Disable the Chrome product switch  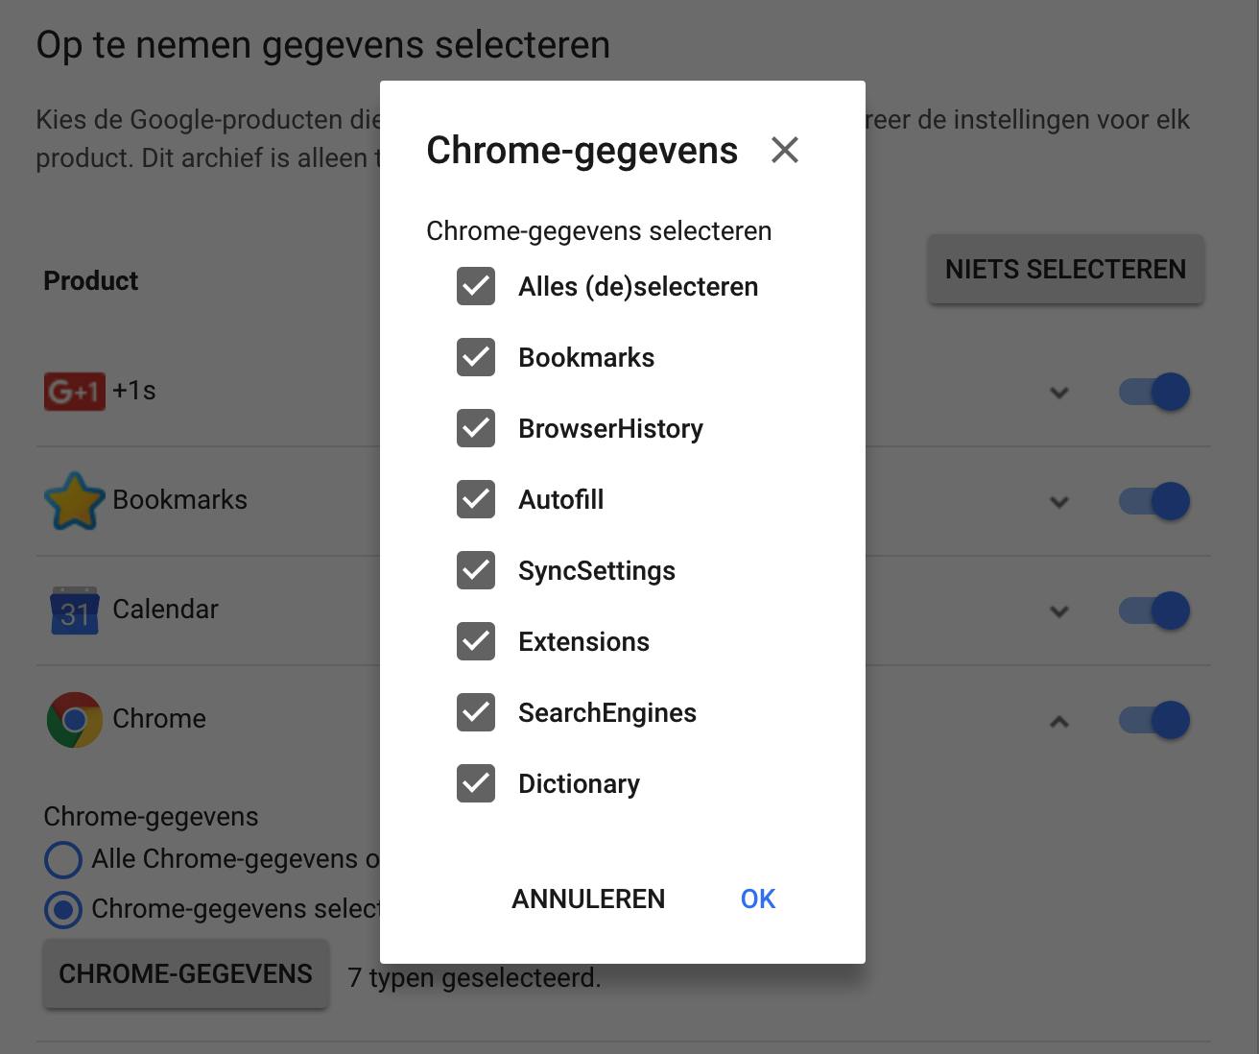(x=1154, y=720)
